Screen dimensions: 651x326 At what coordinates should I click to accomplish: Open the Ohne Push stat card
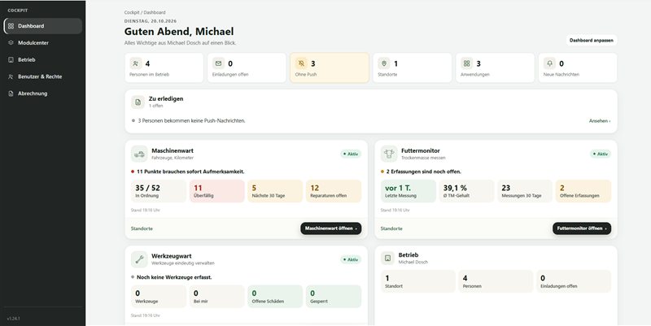(330, 67)
